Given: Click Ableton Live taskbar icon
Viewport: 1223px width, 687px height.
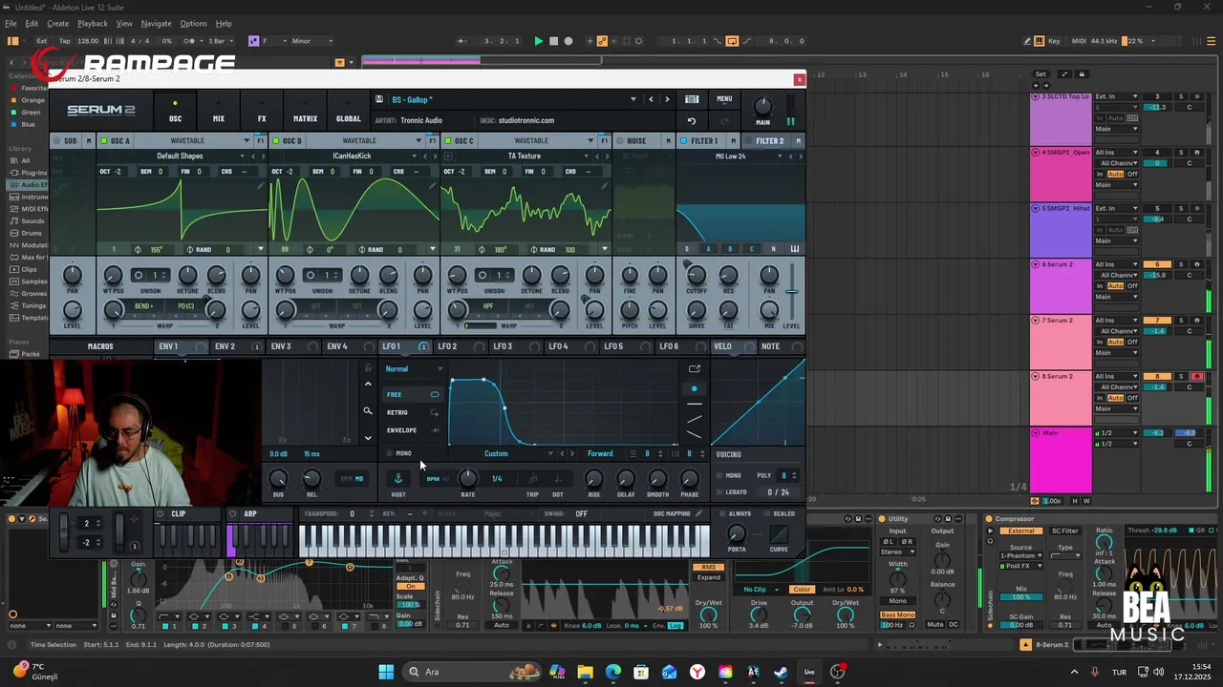Looking at the screenshot, I should pyautogui.click(x=809, y=672).
